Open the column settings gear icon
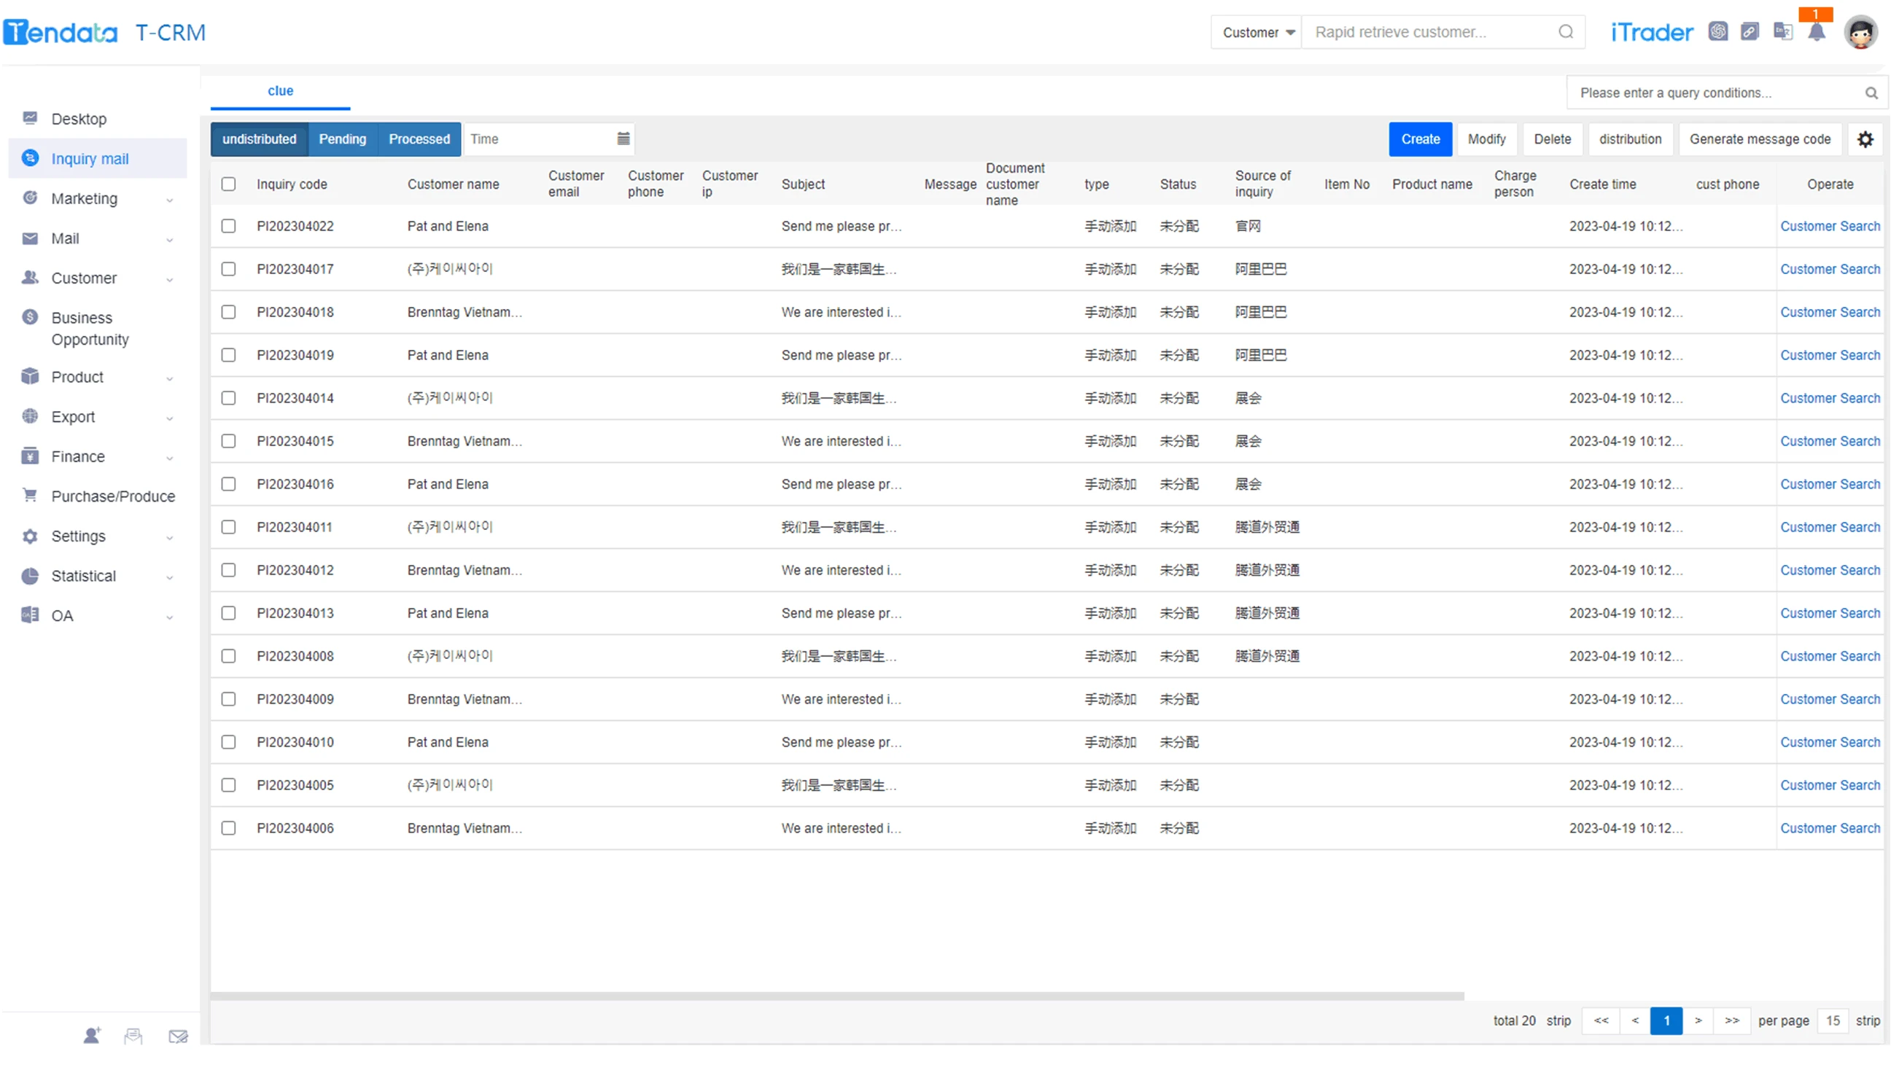1899x1073 pixels. [1865, 139]
